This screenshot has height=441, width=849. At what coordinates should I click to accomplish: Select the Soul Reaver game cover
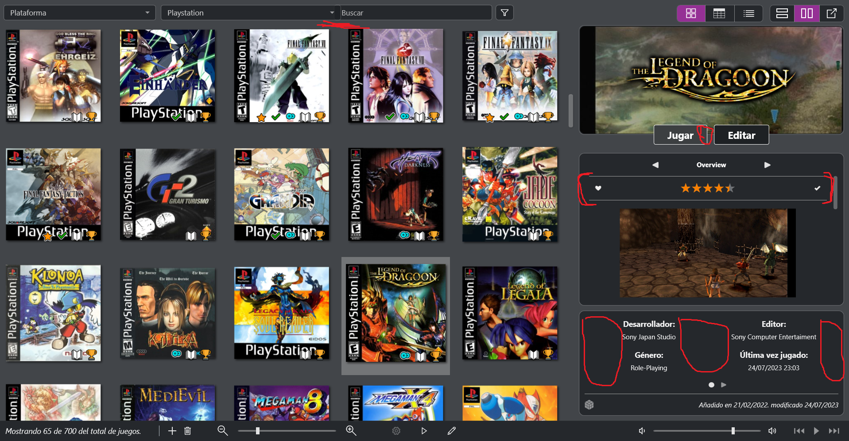[x=282, y=313]
